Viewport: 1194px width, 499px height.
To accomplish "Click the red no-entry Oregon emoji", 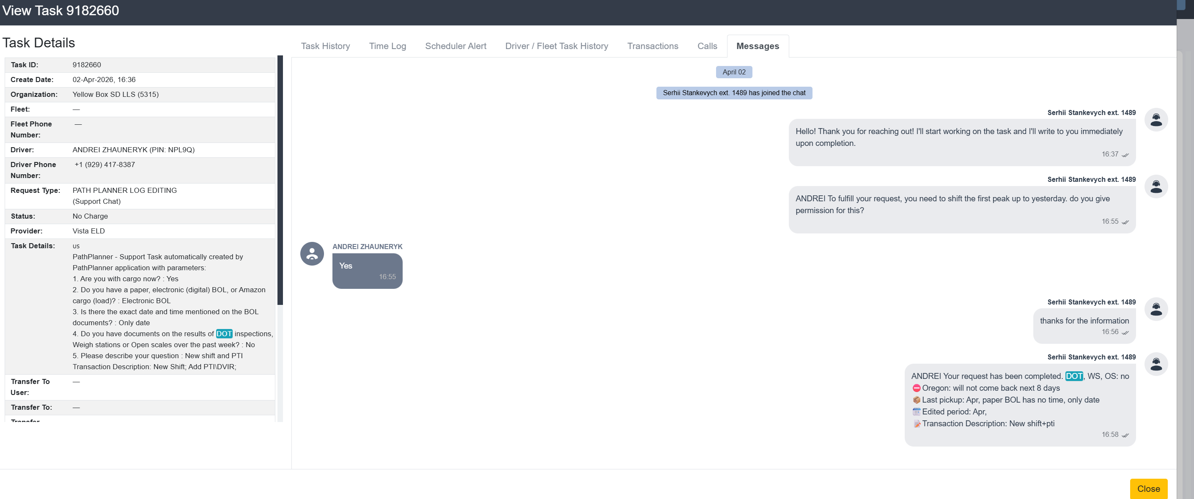I will click(917, 388).
